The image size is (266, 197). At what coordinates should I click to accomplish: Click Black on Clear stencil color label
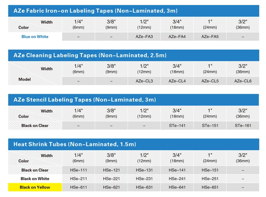pos(35,126)
